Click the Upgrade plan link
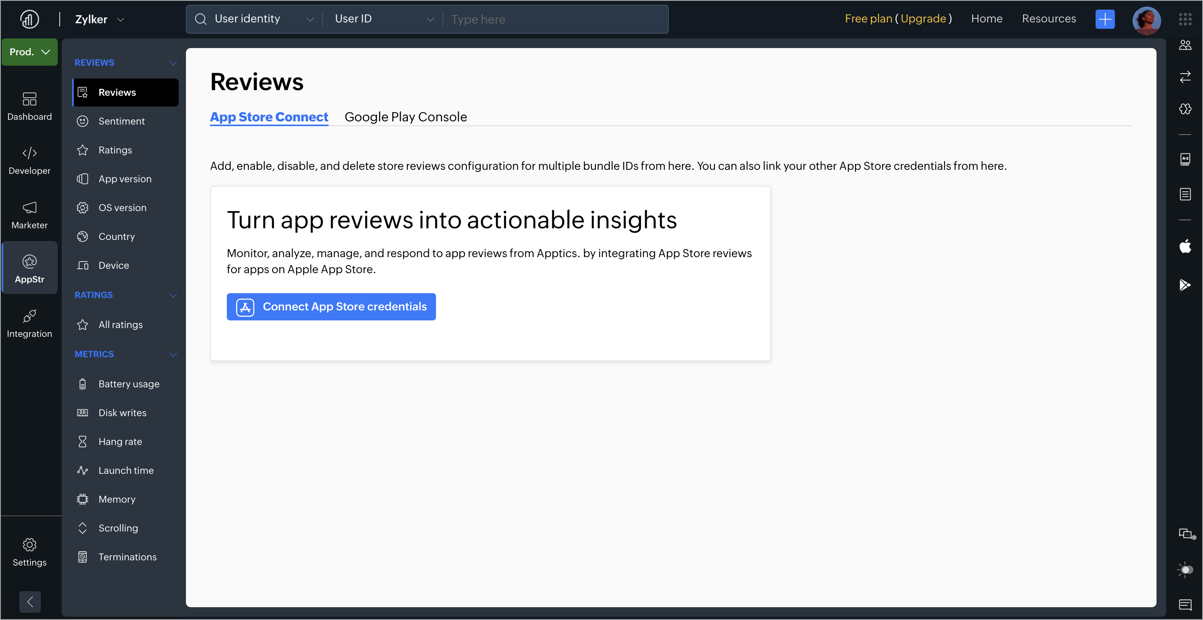This screenshot has width=1203, height=620. pos(923,19)
